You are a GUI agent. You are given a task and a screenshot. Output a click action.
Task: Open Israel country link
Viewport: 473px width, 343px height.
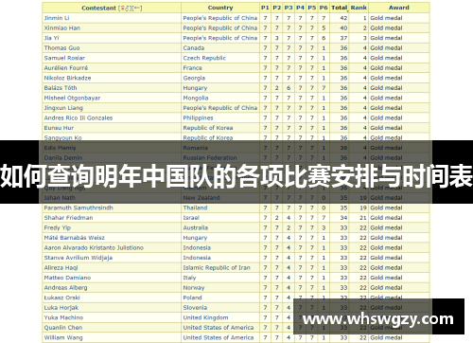(x=191, y=218)
